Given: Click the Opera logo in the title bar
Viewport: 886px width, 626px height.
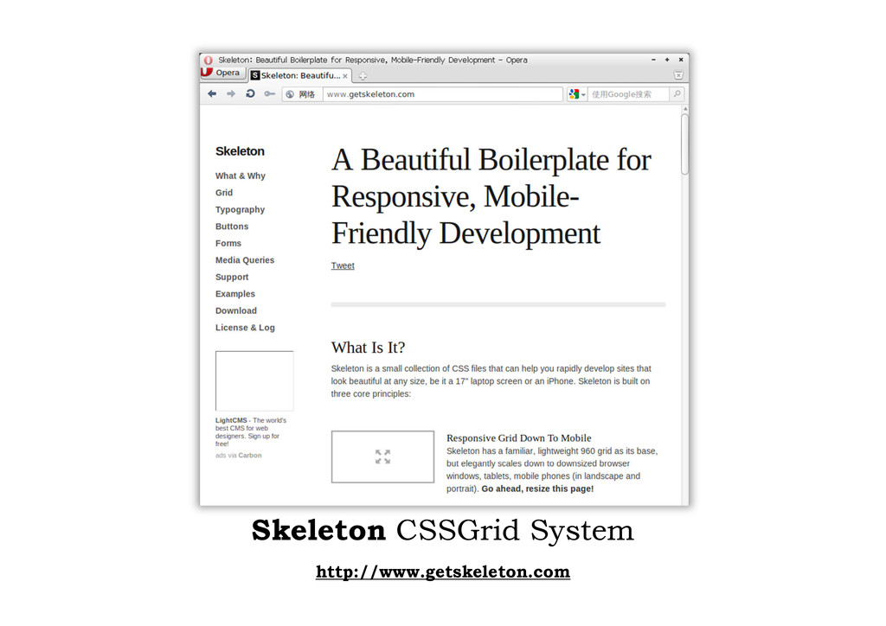Looking at the screenshot, I should 209,60.
